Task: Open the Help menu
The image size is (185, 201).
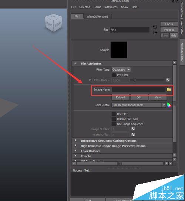Action: coord(135,7)
